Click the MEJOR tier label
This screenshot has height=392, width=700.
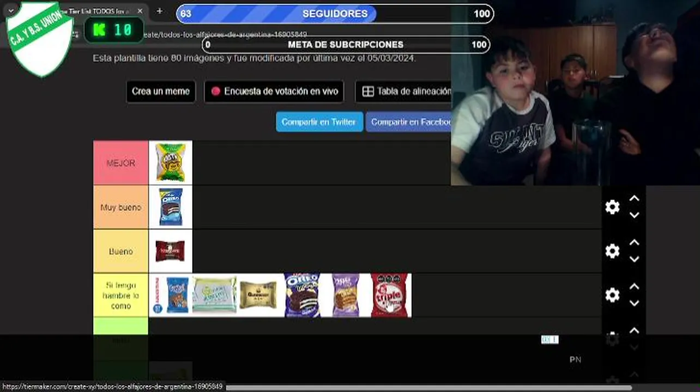pyautogui.click(x=120, y=163)
